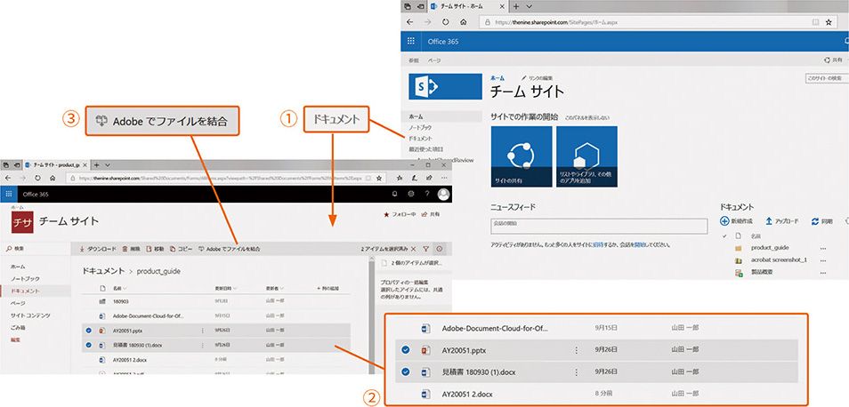
Task: Click 移動 move toolbar button
Action: [156, 249]
